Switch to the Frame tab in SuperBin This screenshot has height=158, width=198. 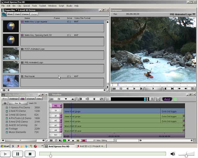click(x=25, y=14)
